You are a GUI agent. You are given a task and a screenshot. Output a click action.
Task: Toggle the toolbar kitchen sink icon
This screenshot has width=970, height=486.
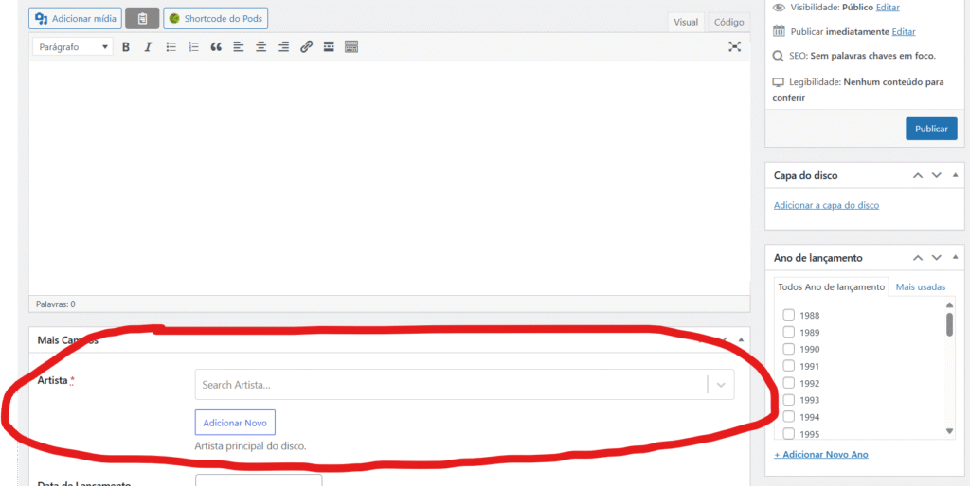pyautogui.click(x=351, y=47)
